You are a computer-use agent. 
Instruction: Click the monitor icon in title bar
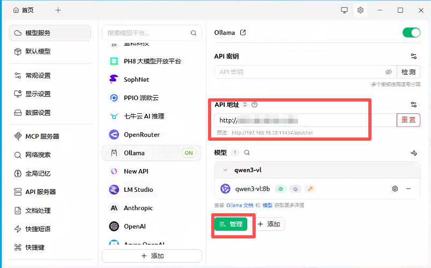click(x=344, y=10)
